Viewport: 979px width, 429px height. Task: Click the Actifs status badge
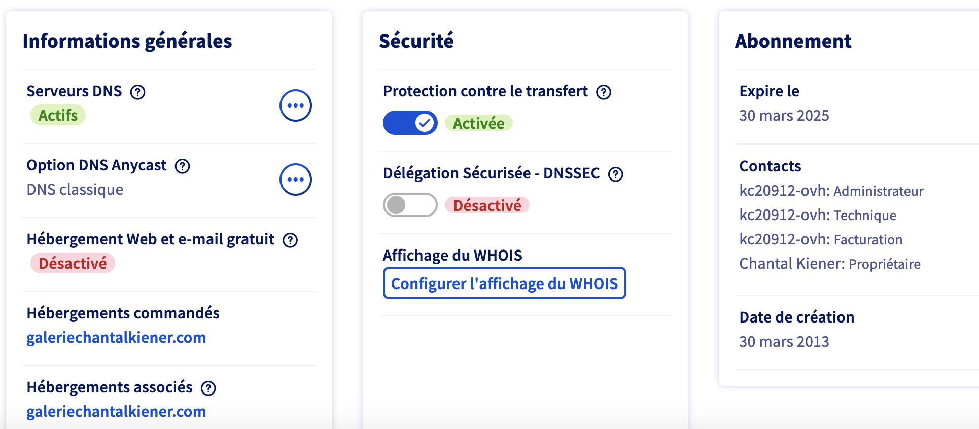[x=58, y=115]
